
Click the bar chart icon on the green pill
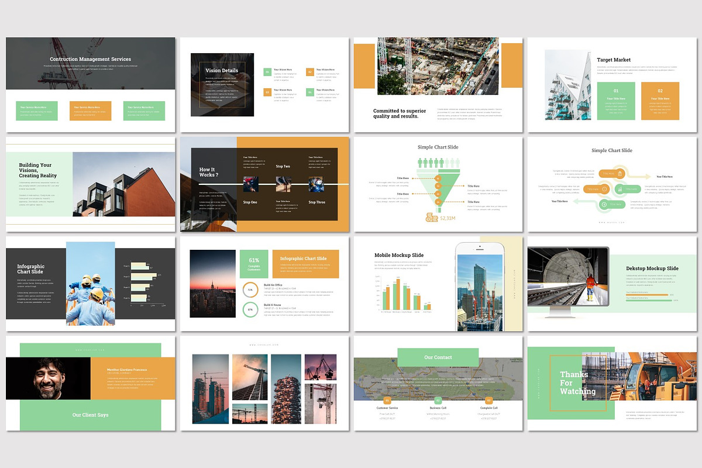point(620,189)
